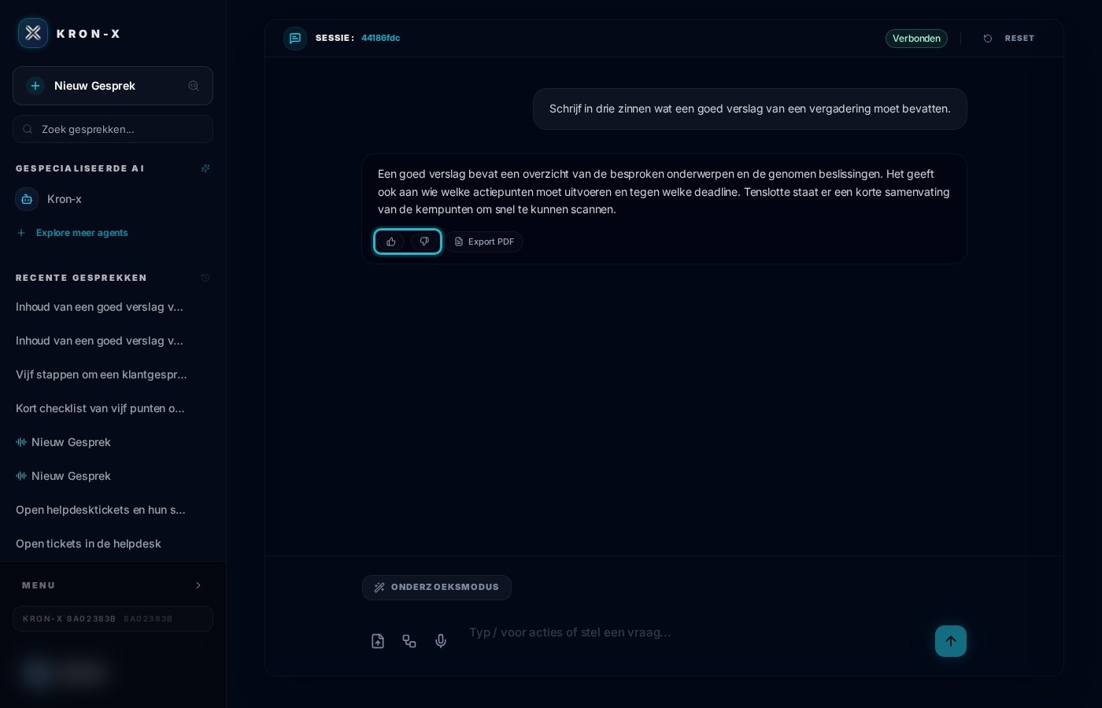Click into the message input field
1102x708 pixels.
coord(693,632)
